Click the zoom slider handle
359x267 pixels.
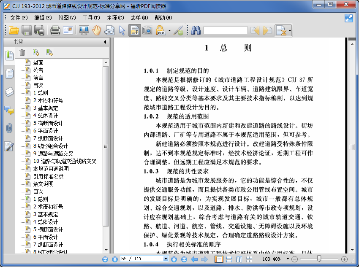point(319,259)
